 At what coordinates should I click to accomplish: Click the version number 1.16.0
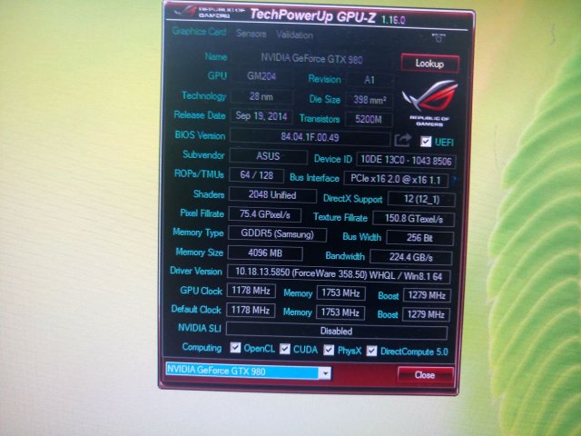(393, 19)
